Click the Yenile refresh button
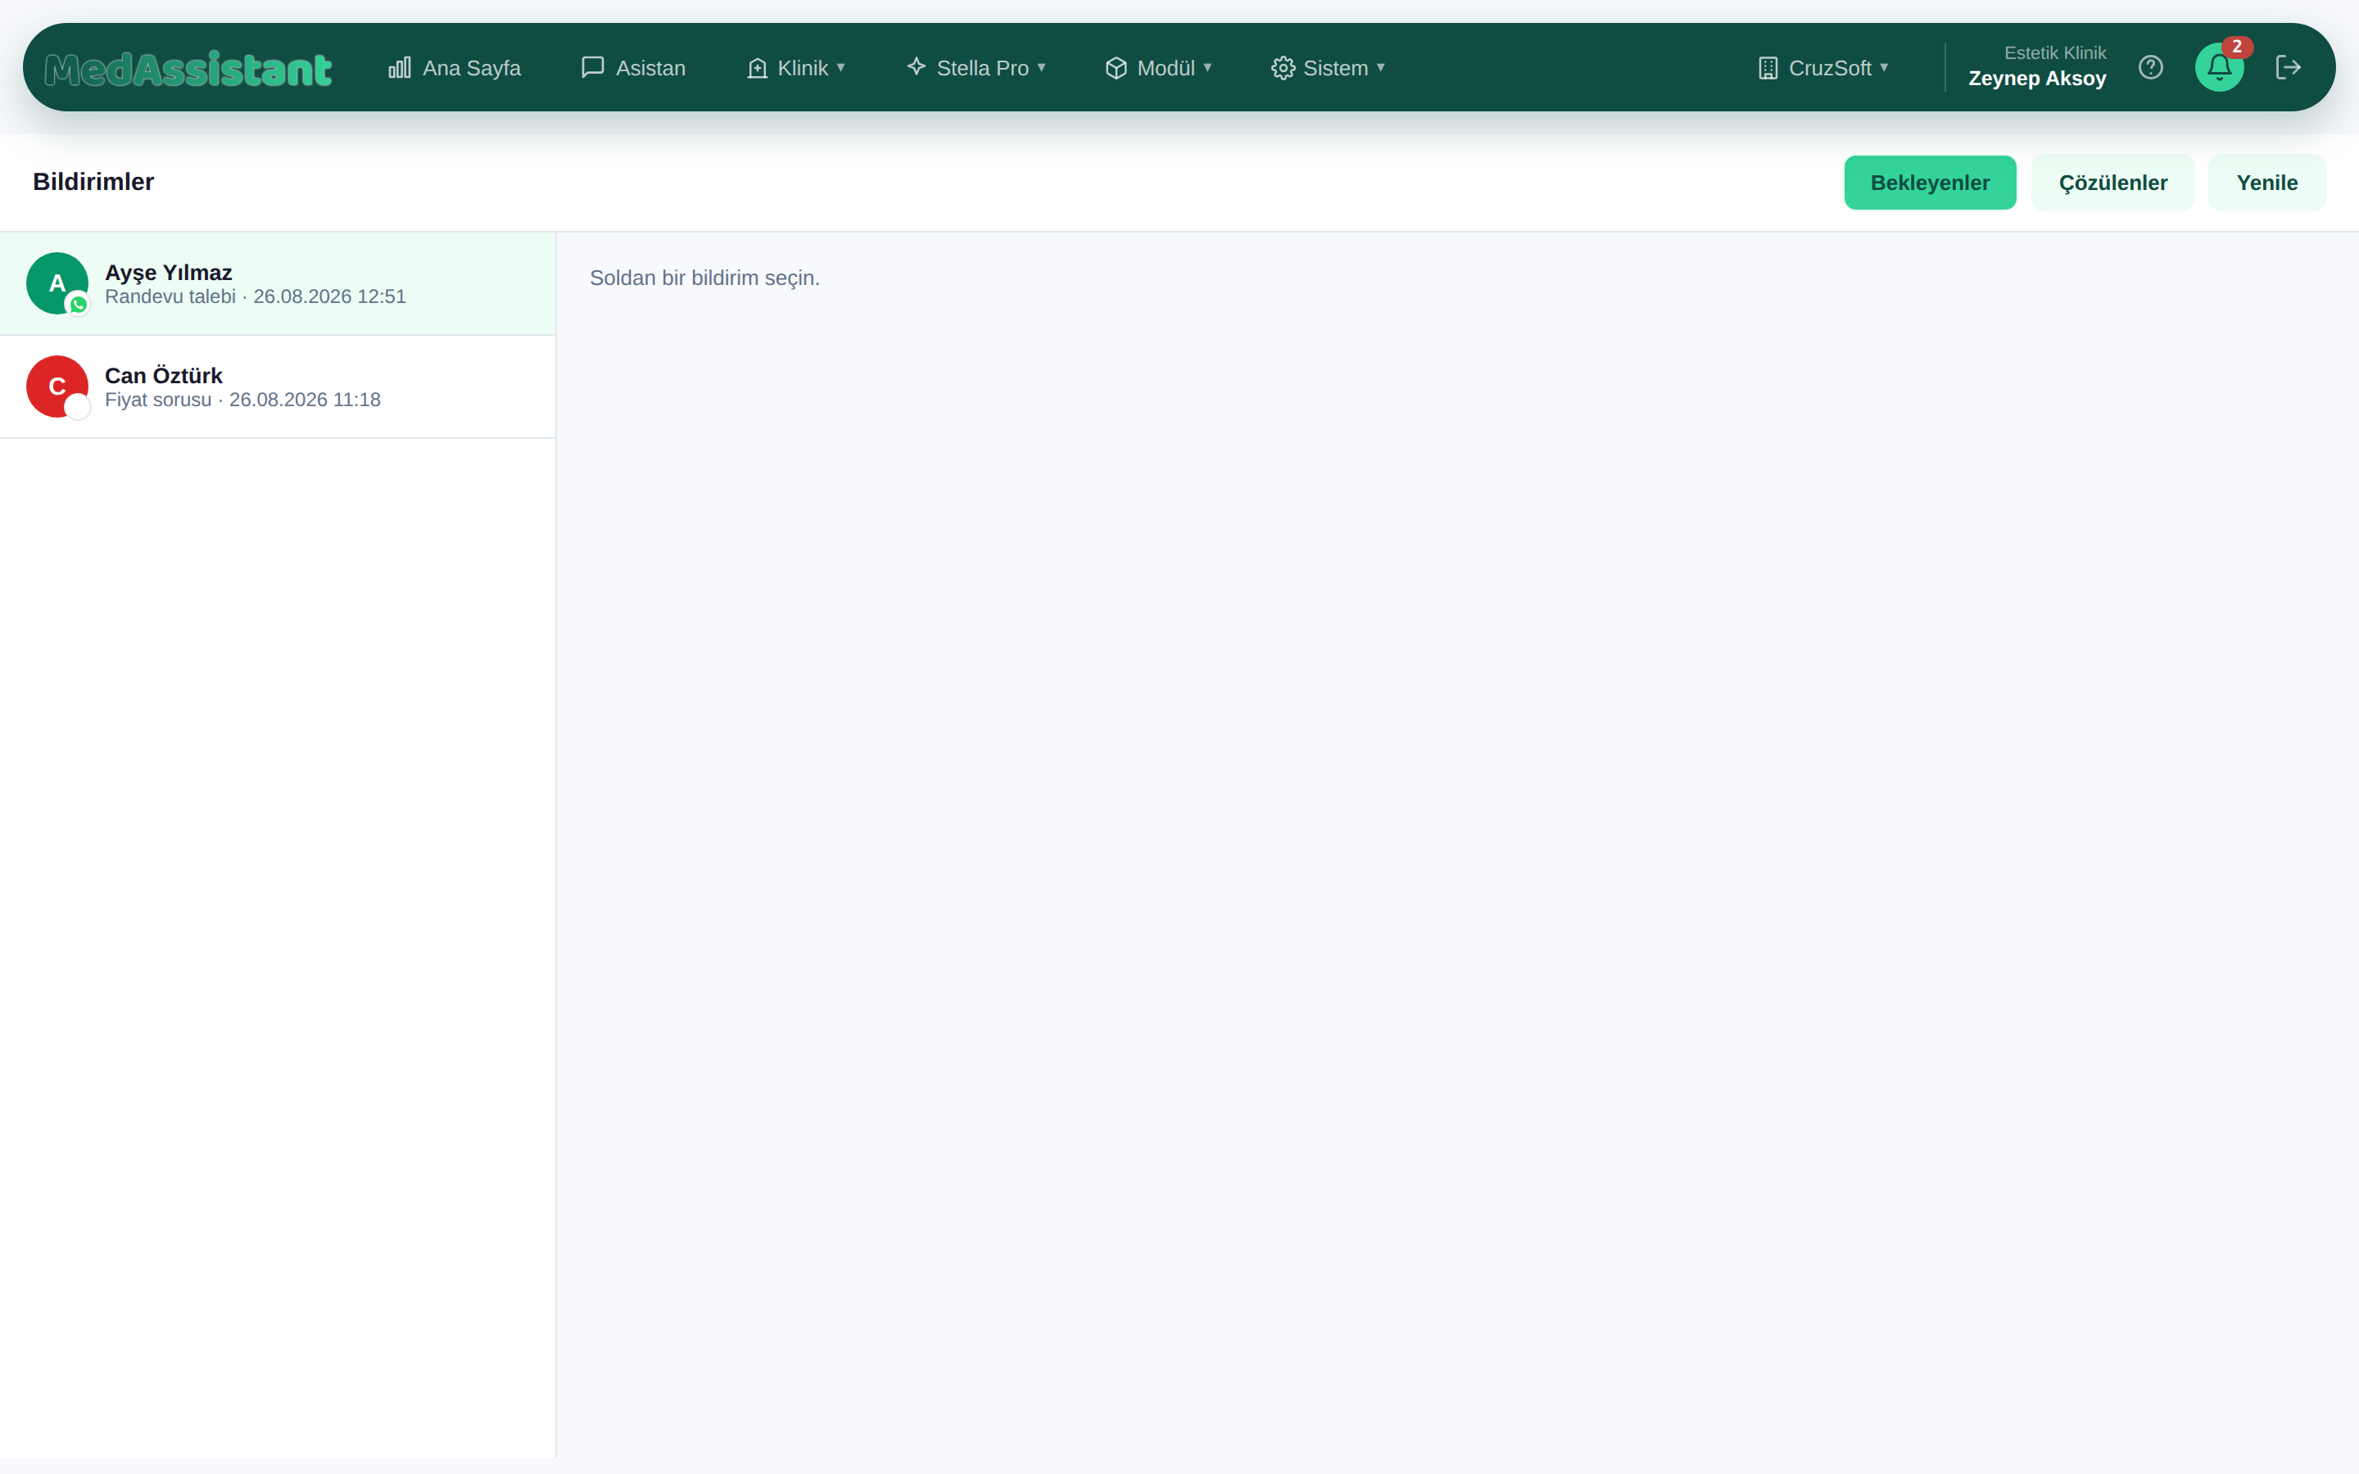This screenshot has height=1474, width=2359. [x=2266, y=183]
